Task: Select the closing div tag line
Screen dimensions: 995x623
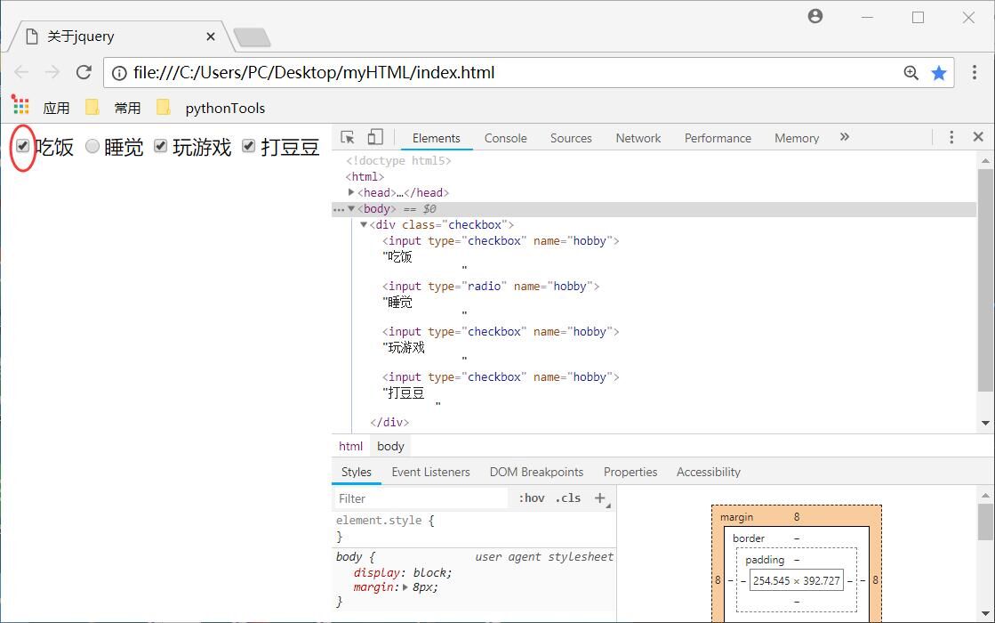Action: pyautogui.click(x=389, y=423)
